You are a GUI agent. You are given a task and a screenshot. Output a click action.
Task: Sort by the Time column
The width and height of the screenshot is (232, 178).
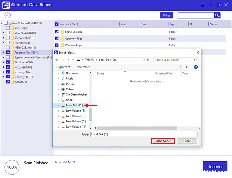pyautogui.click(x=144, y=24)
